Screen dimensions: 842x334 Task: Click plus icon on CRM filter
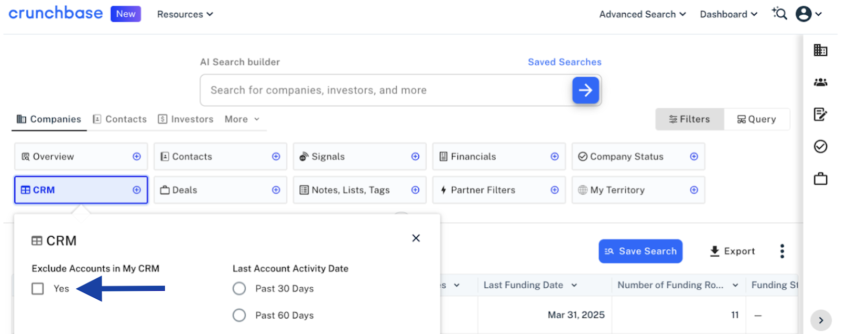(137, 190)
